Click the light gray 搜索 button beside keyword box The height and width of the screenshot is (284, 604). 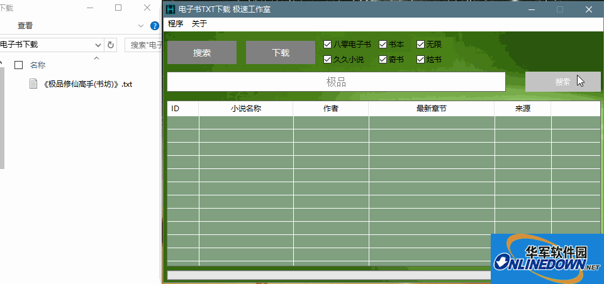coord(562,82)
